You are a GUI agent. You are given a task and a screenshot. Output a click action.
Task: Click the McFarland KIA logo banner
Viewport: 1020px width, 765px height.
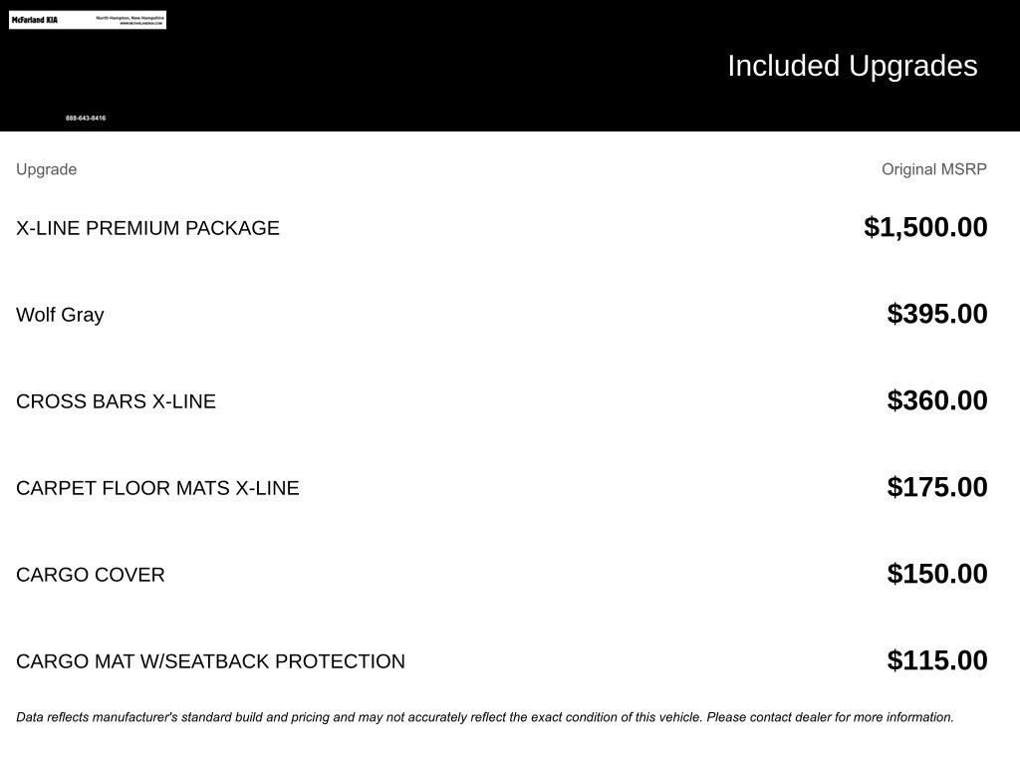[36, 20]
